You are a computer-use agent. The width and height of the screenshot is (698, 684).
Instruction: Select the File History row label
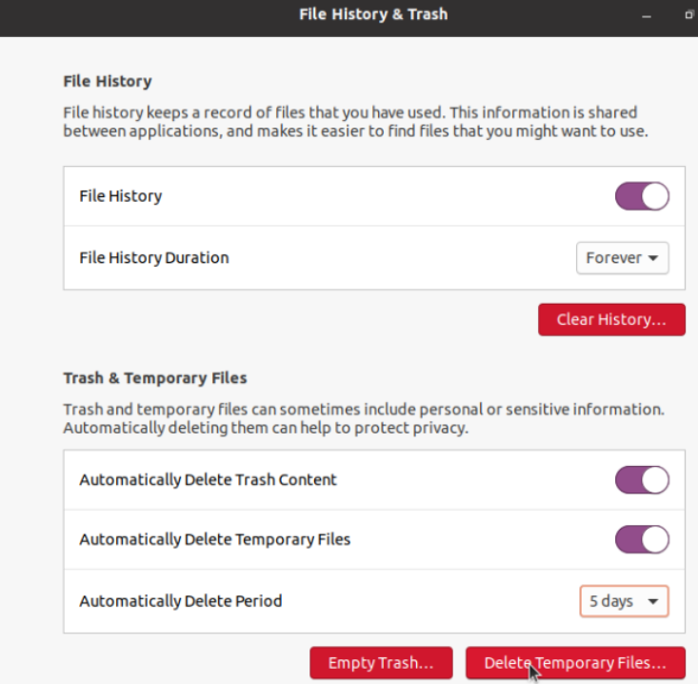pos(121,196)
